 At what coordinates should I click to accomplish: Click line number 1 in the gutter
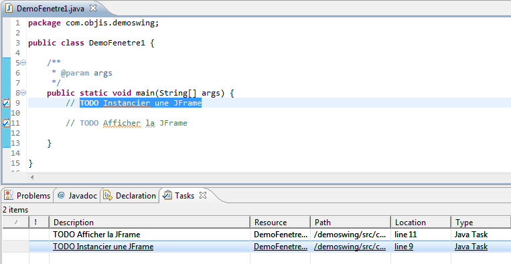click(17, 23)
